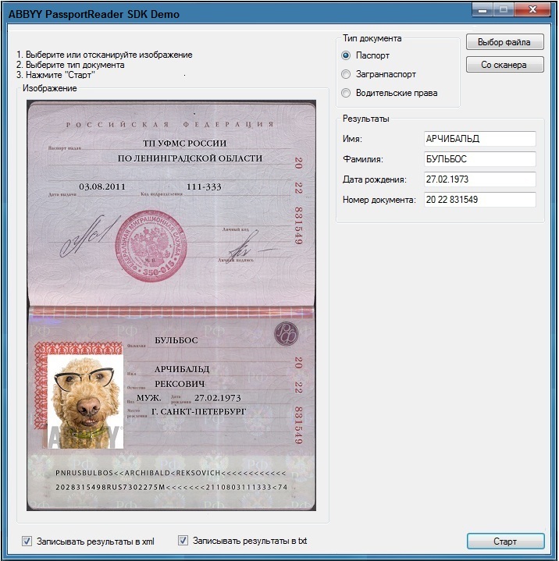Click the 'Тип документа' group label

pyautogui.click(x=372, y=38)
